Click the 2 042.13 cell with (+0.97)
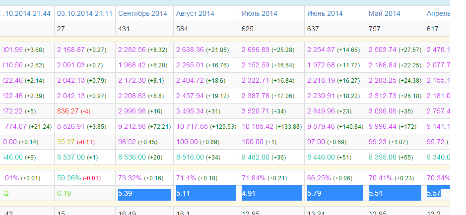Image resolution: width=466 pixels, height=215 pixels. pyautogui.click(x=82, y=96)
